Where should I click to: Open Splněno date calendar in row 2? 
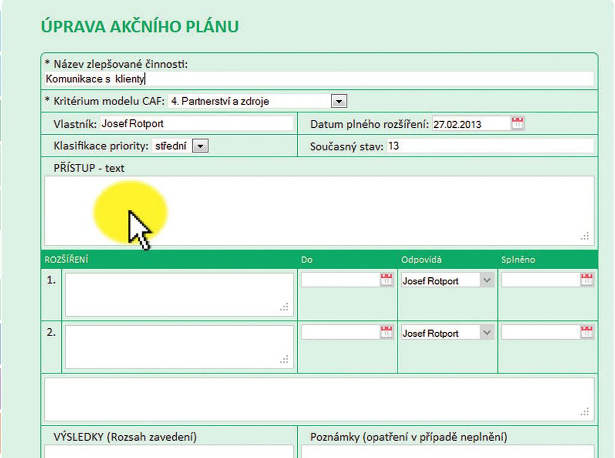587,332
